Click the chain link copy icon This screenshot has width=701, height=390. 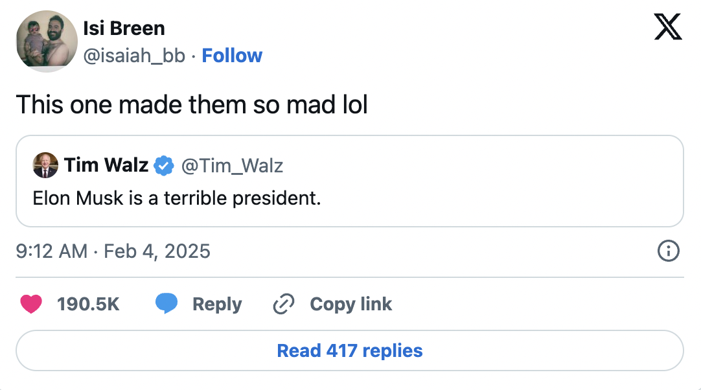(284, 304)
